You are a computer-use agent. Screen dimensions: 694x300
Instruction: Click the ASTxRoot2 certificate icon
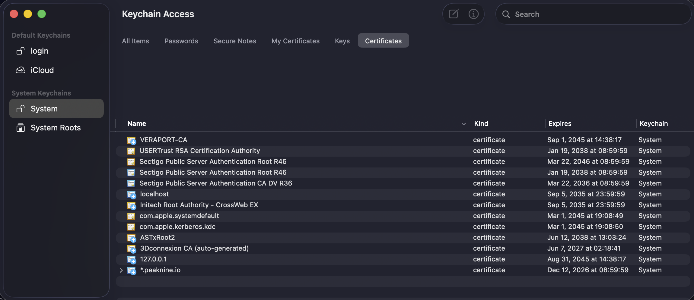(132, 238)
